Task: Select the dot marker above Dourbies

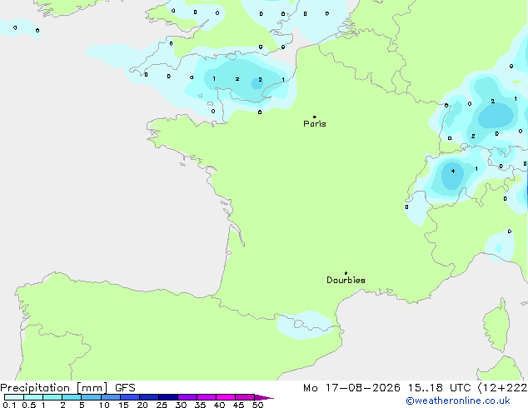Action: pos(346,273)
